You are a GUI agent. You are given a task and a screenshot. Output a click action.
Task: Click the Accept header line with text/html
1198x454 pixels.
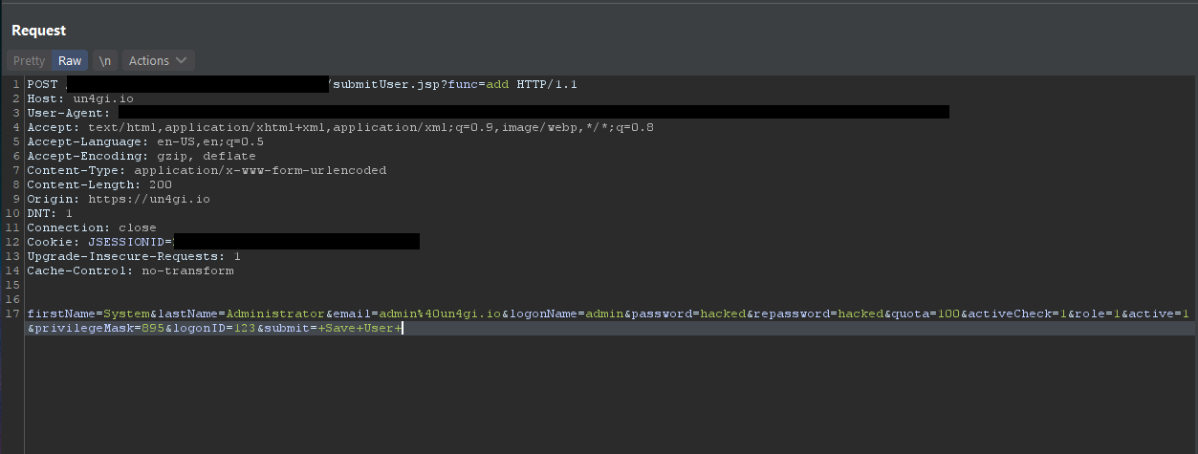coord(340,127)
